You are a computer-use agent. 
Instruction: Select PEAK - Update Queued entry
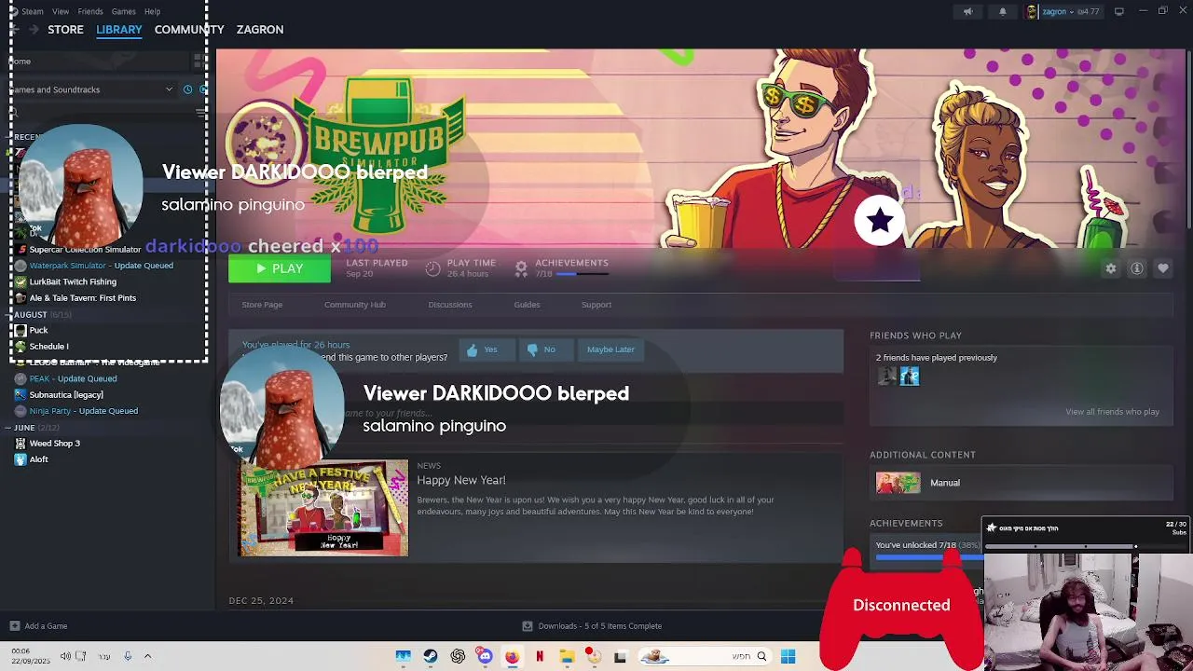[73, 378]
